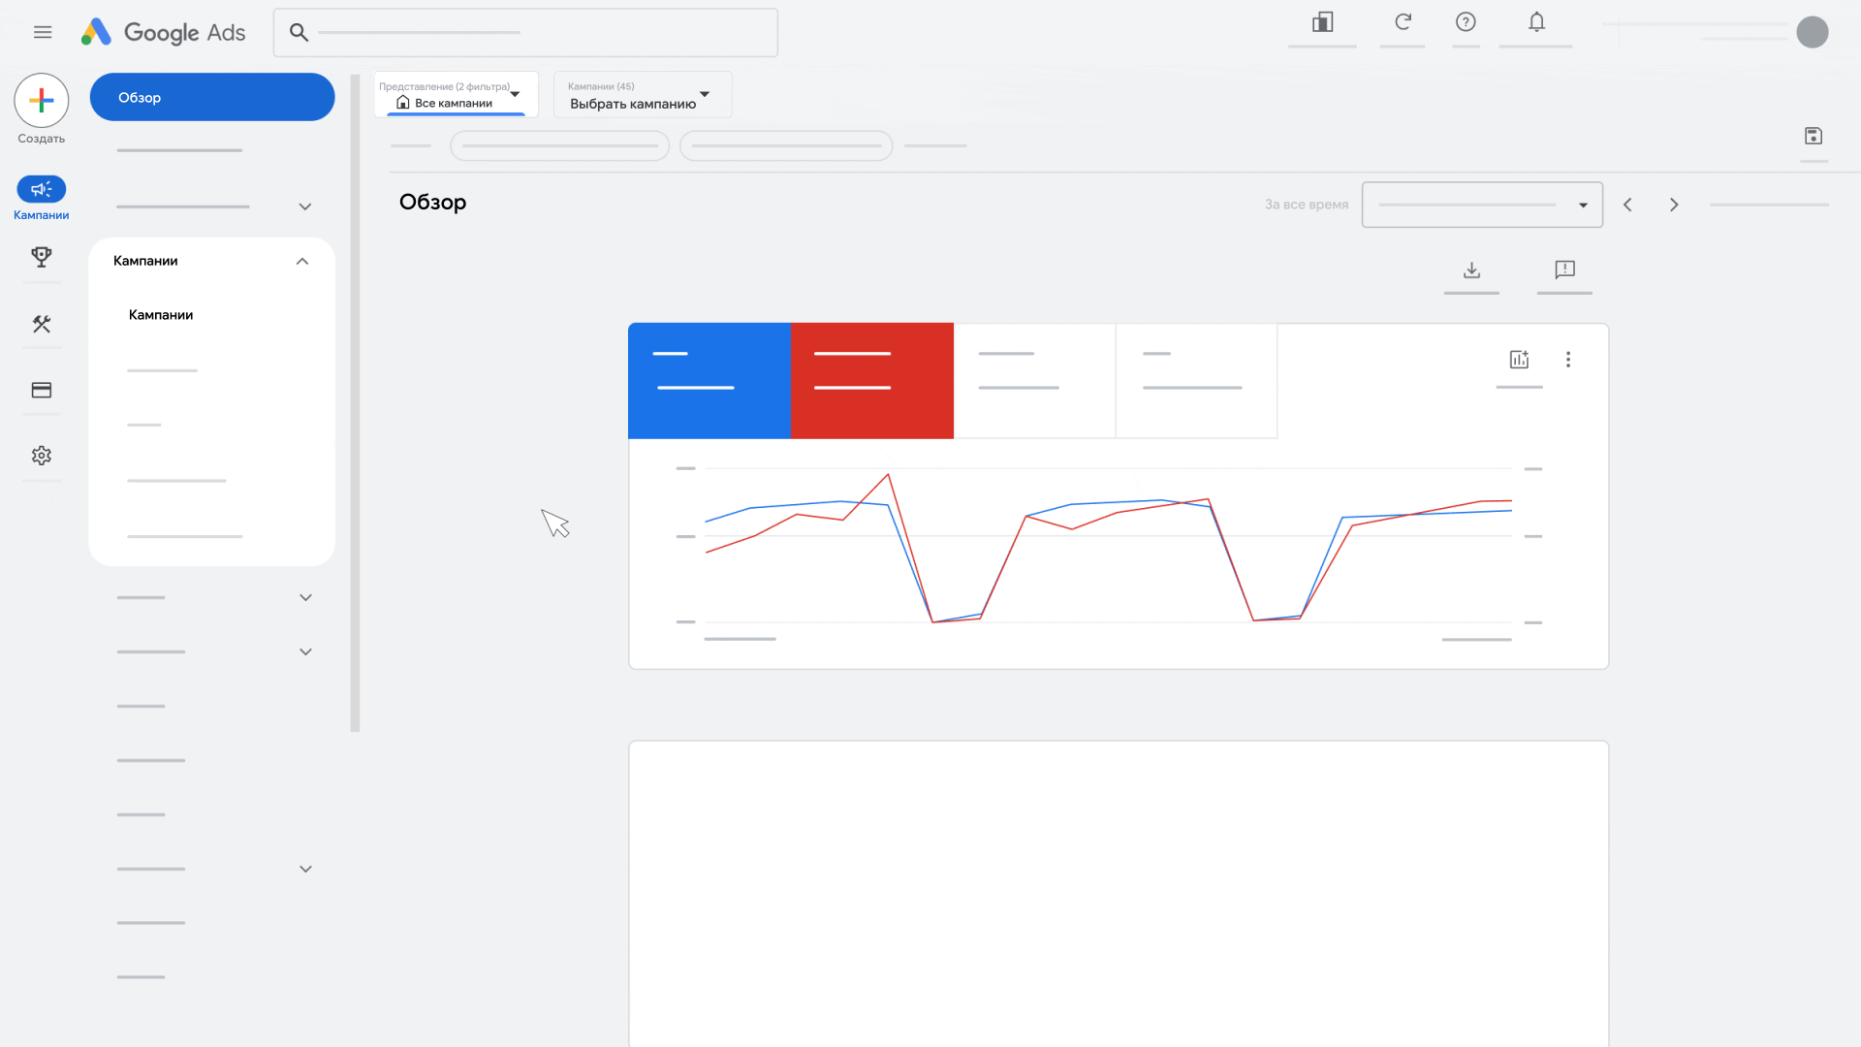1861x1047 pixels.
Task: Open the help question-mark icon
Action: click(1466, 21)
